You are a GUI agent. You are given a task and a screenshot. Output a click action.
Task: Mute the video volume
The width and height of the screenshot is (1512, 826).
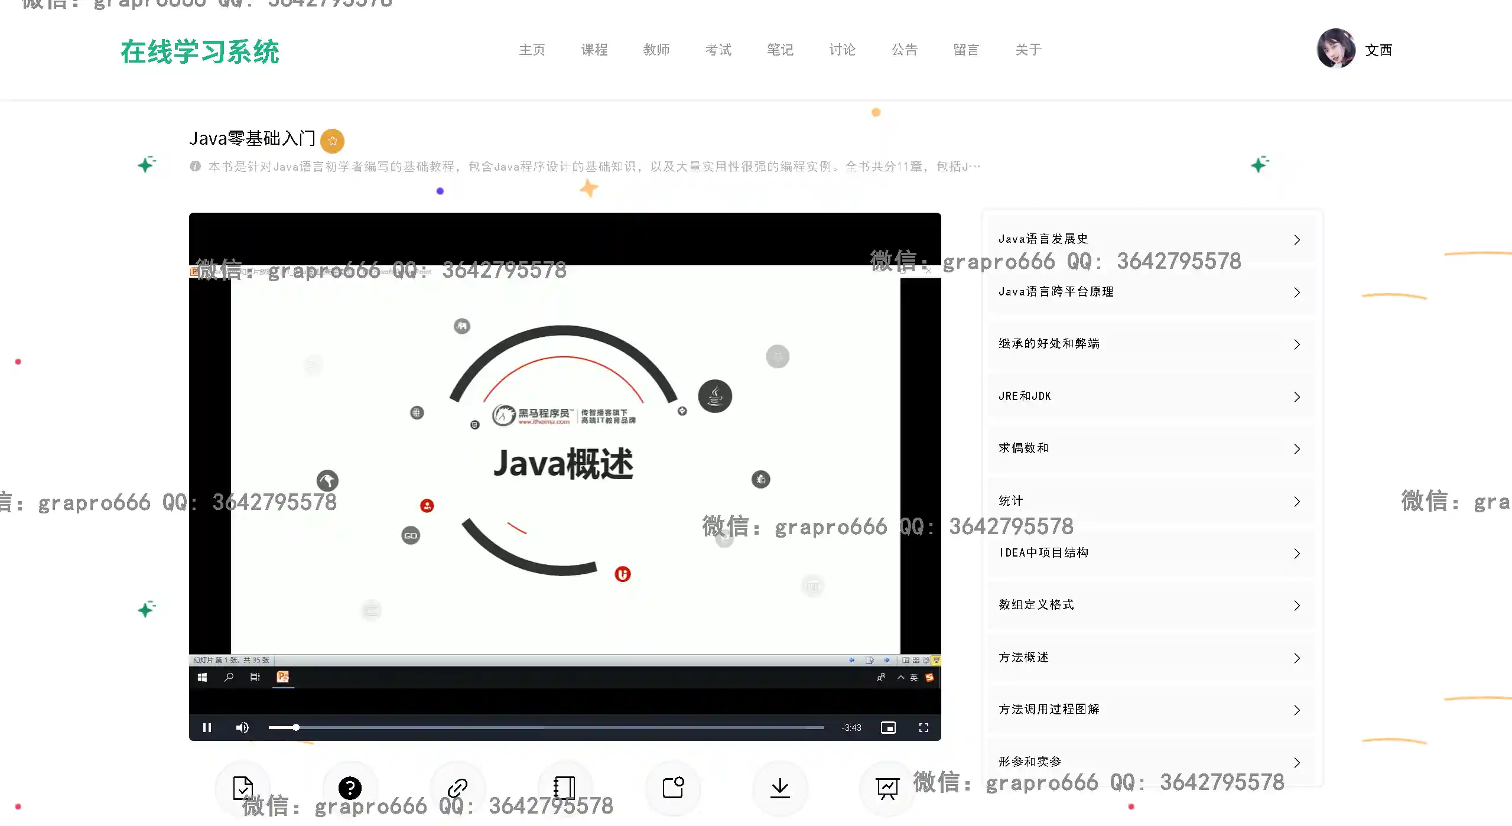tap(242, 727)
